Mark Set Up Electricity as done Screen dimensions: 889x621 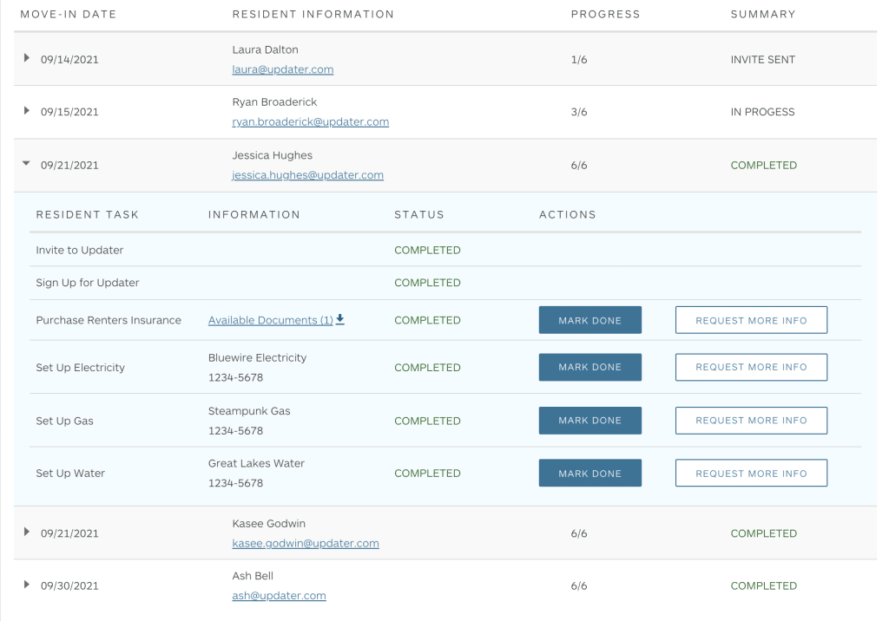[x=589, y=367]
